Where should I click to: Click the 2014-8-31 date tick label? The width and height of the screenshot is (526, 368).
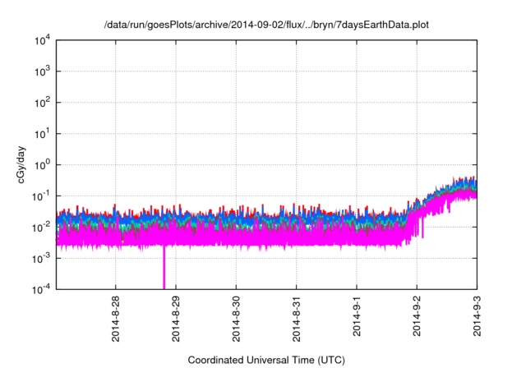[x=296, y=319]
